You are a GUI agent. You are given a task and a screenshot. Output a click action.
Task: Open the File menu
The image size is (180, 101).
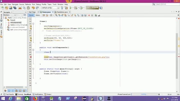point(1,4)
